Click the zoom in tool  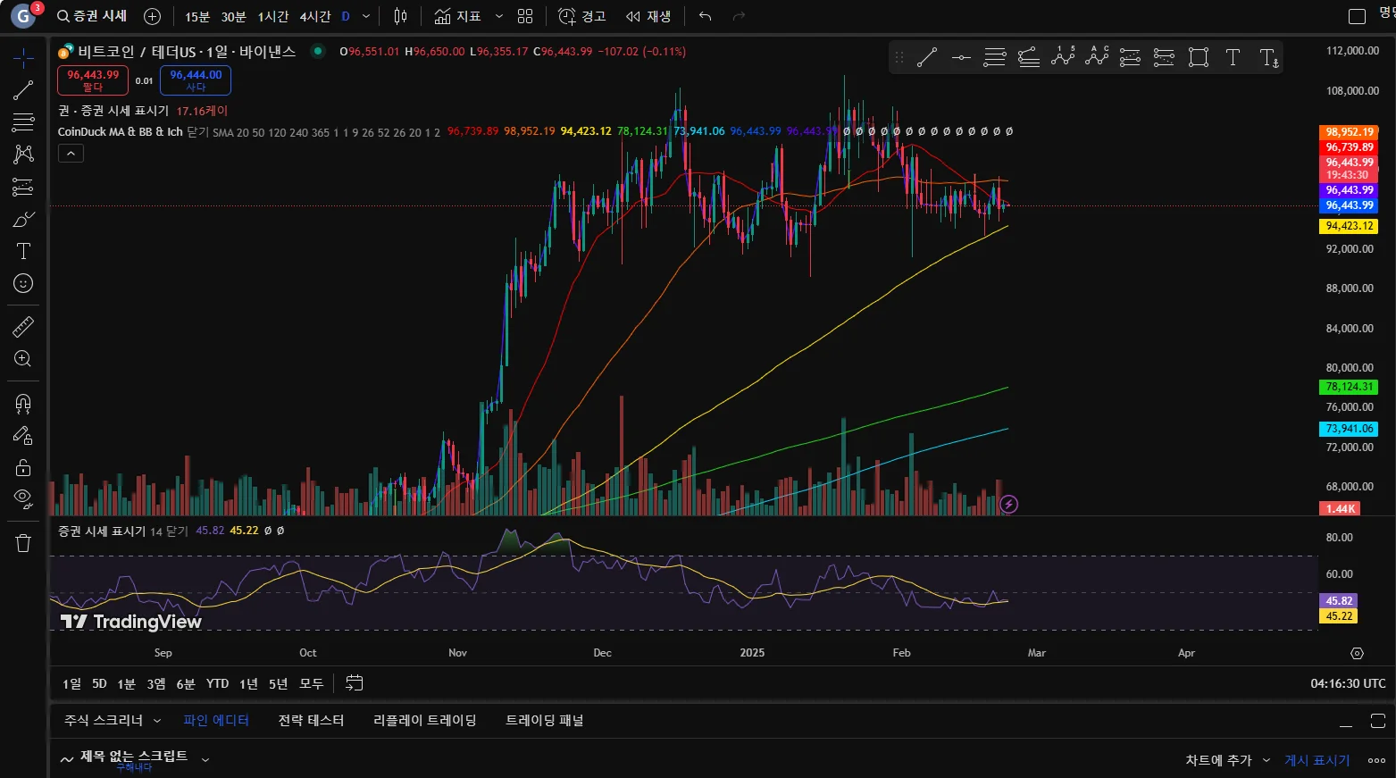23,359
